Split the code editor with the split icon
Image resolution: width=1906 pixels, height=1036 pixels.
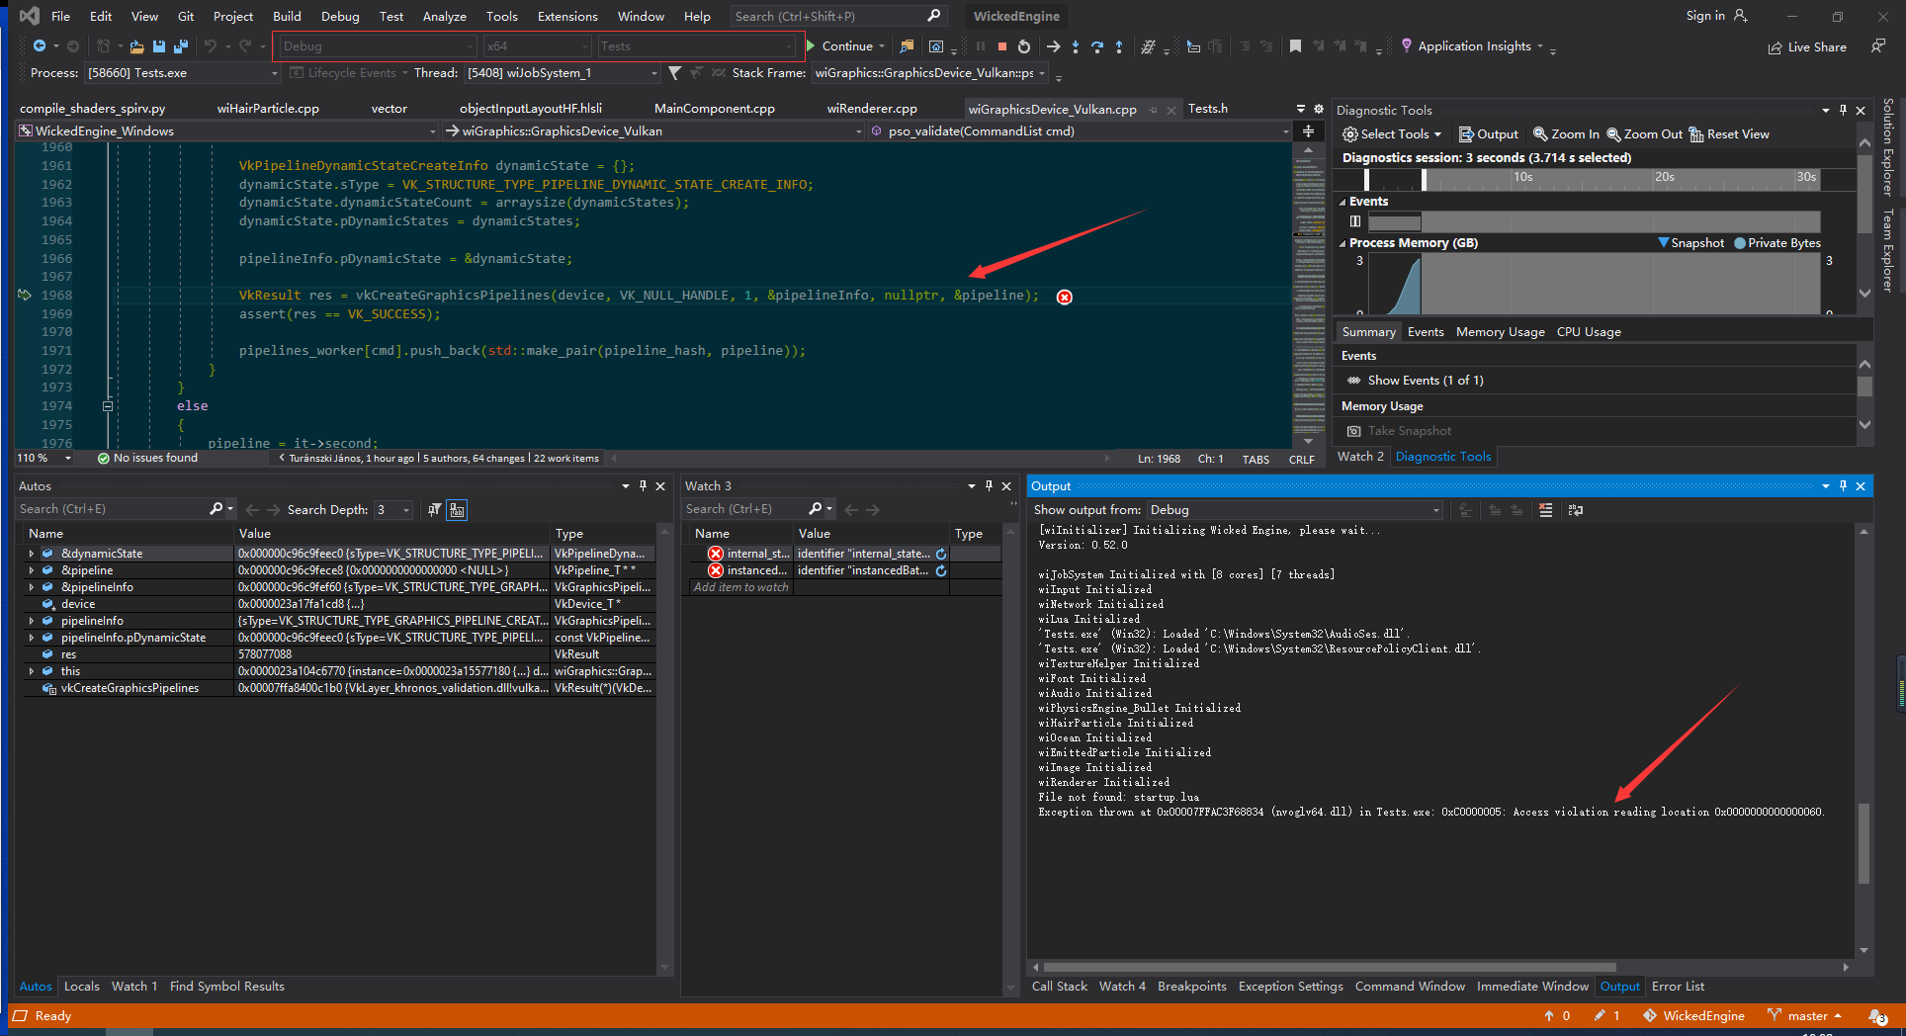point(1308,131)
